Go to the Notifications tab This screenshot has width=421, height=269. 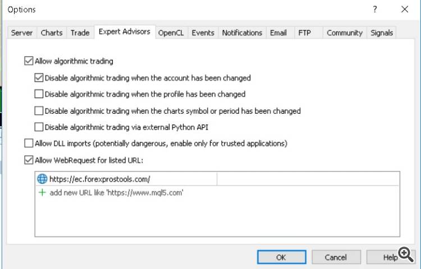pyautogui.click(x=242, y=33)
